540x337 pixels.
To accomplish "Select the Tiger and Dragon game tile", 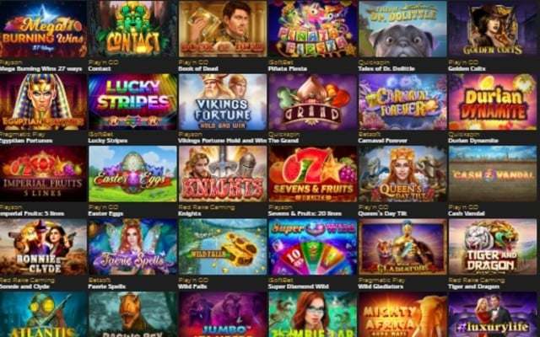I will 493,247.
